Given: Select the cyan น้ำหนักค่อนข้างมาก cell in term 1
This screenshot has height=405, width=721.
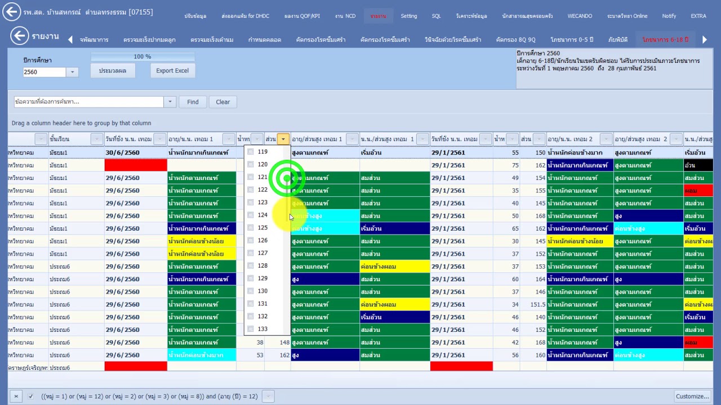Looking at the screenshot, I should [202, 355].
